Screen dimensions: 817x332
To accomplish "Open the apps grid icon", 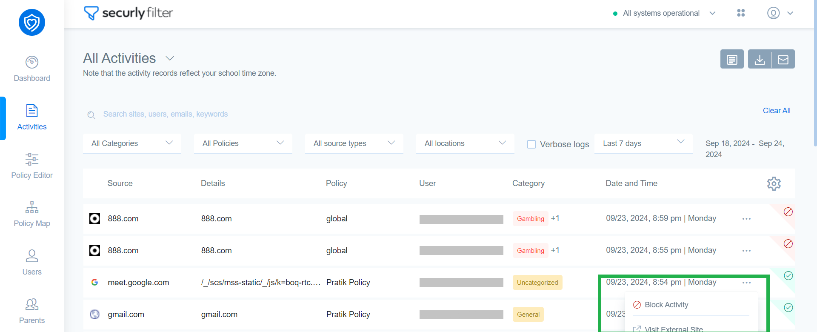I will (x=741, y=13).
